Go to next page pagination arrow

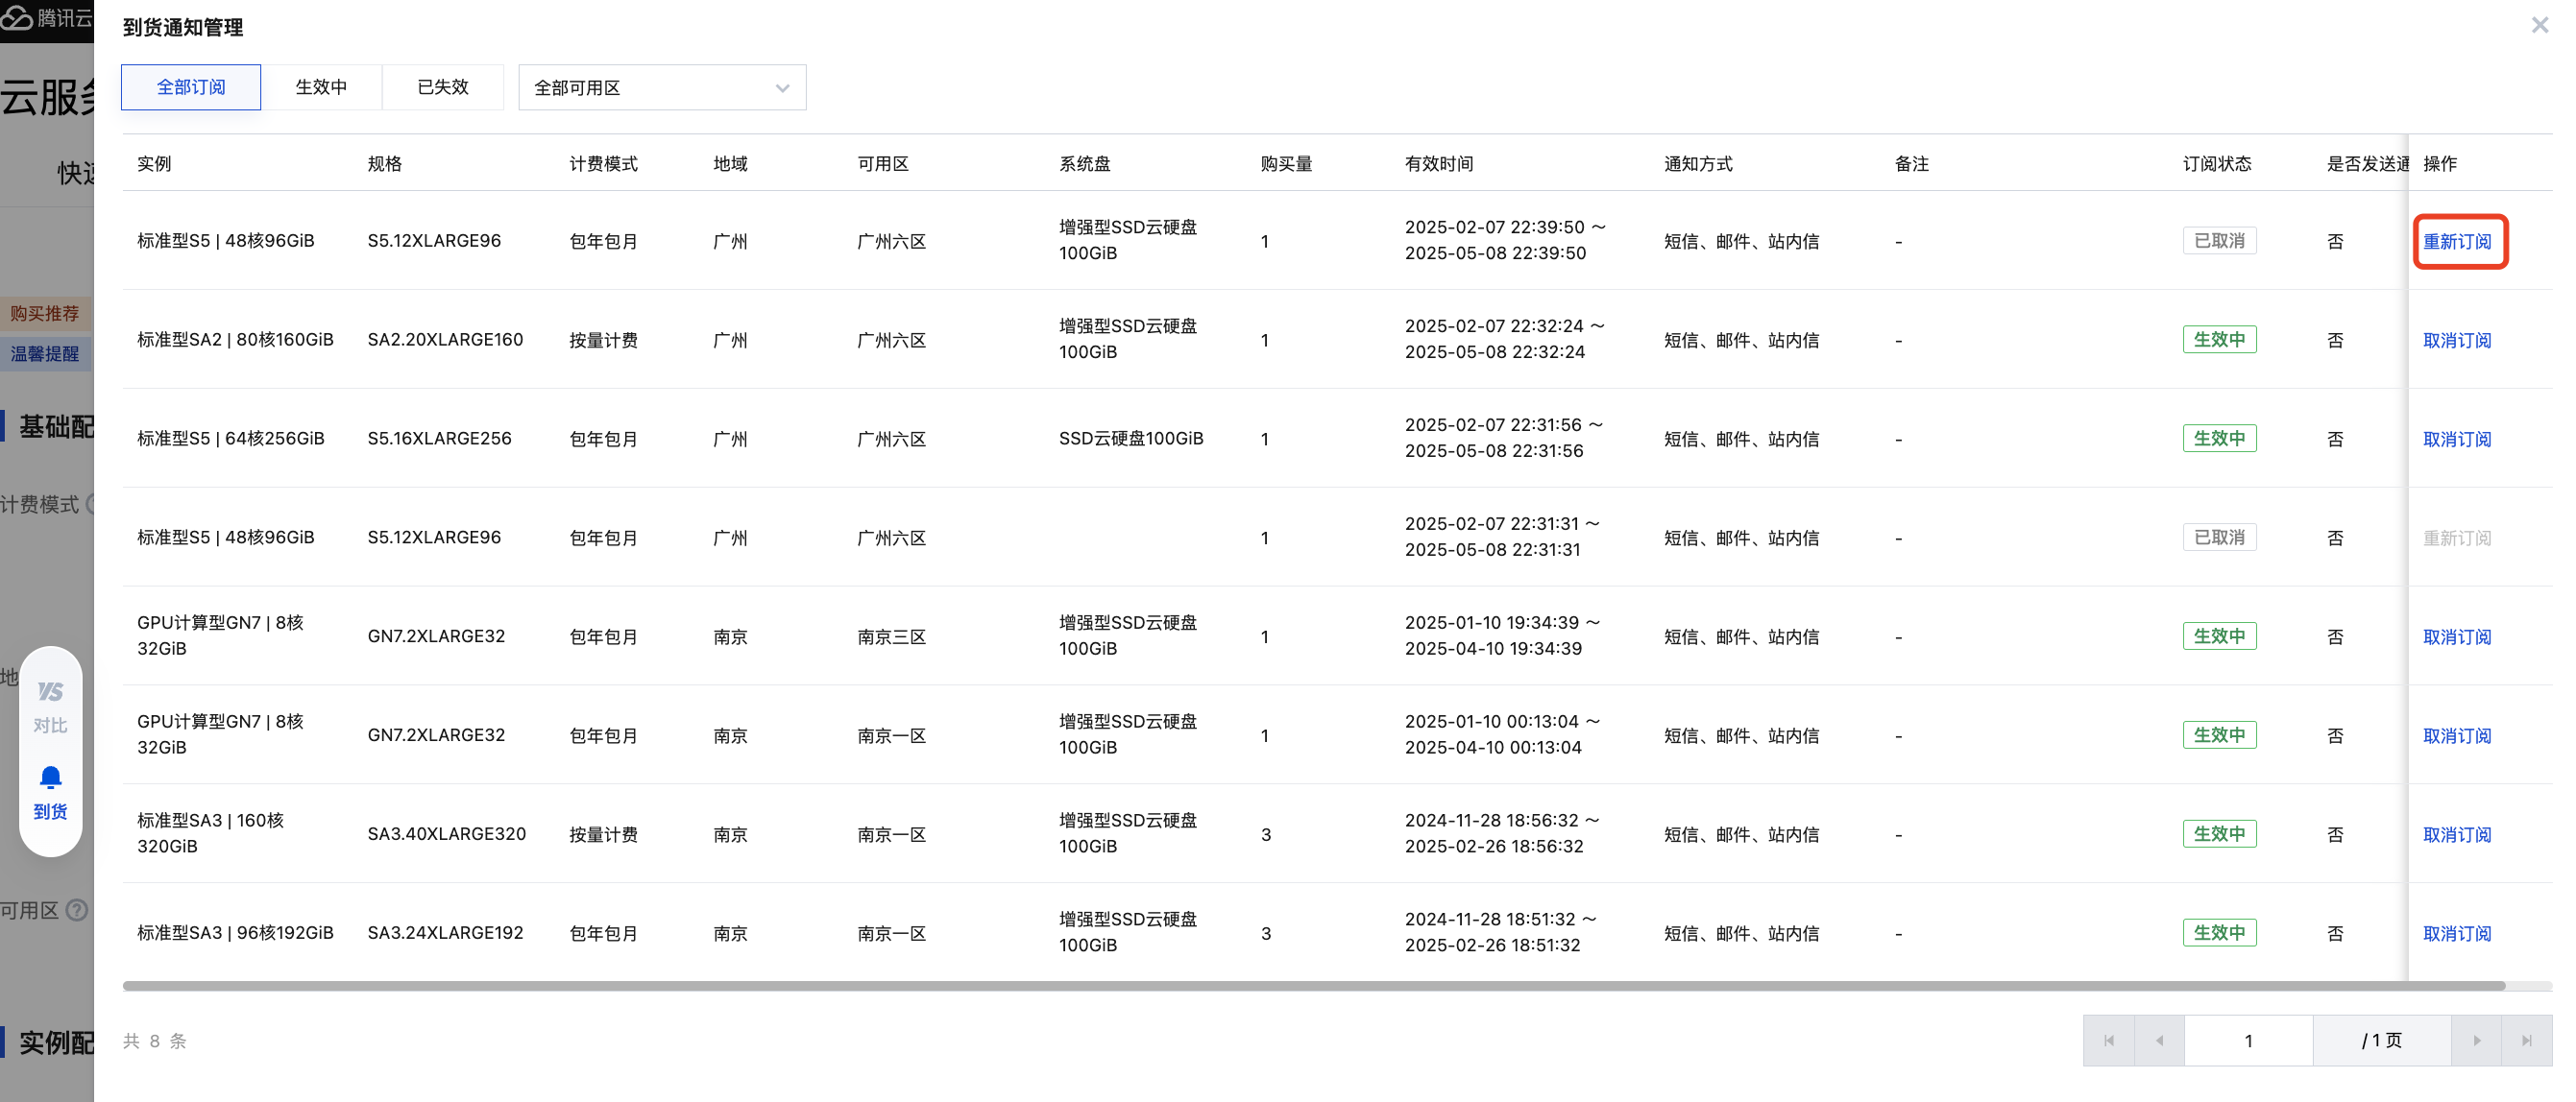pyautogui.click(x=2476, y=1040)
